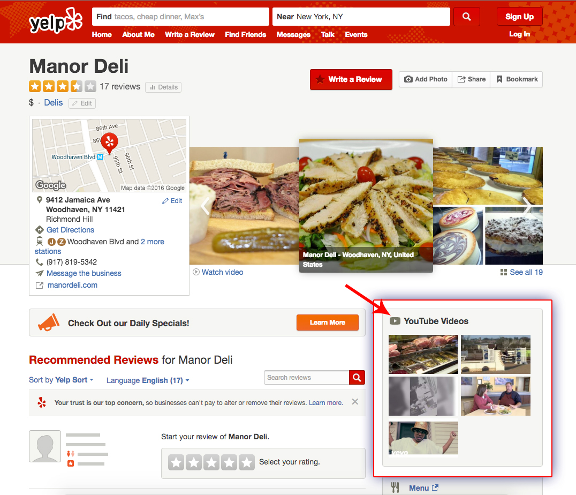Click the red search magnifier button
The height and width of the screenshot is (495, 576).
pyautogui.click(x=467, y=17)
